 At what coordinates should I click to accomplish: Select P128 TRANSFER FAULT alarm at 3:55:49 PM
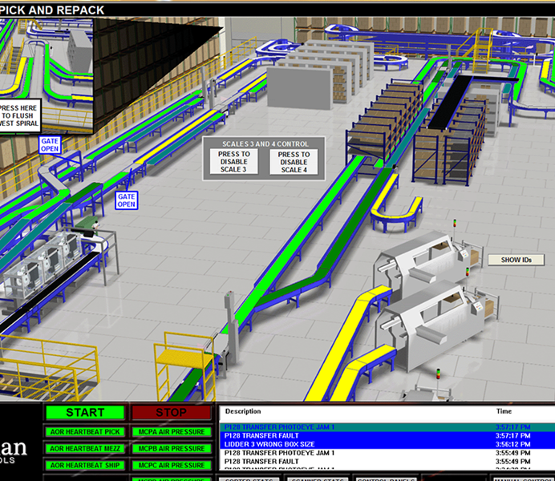[x=387, y=462]
